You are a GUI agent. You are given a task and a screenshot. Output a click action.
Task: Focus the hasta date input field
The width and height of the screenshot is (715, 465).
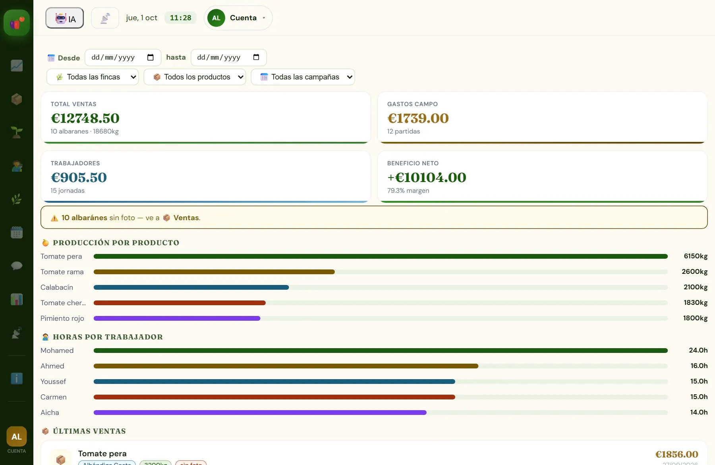(x=229, y=57)
